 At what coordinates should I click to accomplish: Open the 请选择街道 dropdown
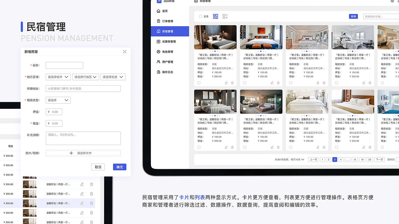point(113,77)
